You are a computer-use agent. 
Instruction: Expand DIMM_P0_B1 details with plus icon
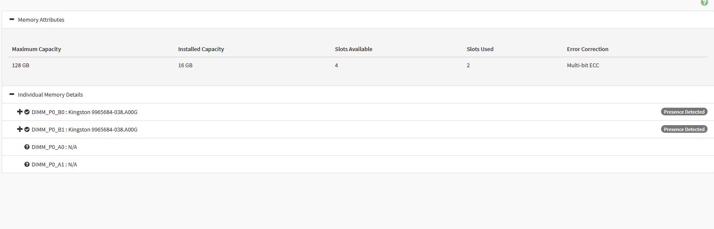20,129
